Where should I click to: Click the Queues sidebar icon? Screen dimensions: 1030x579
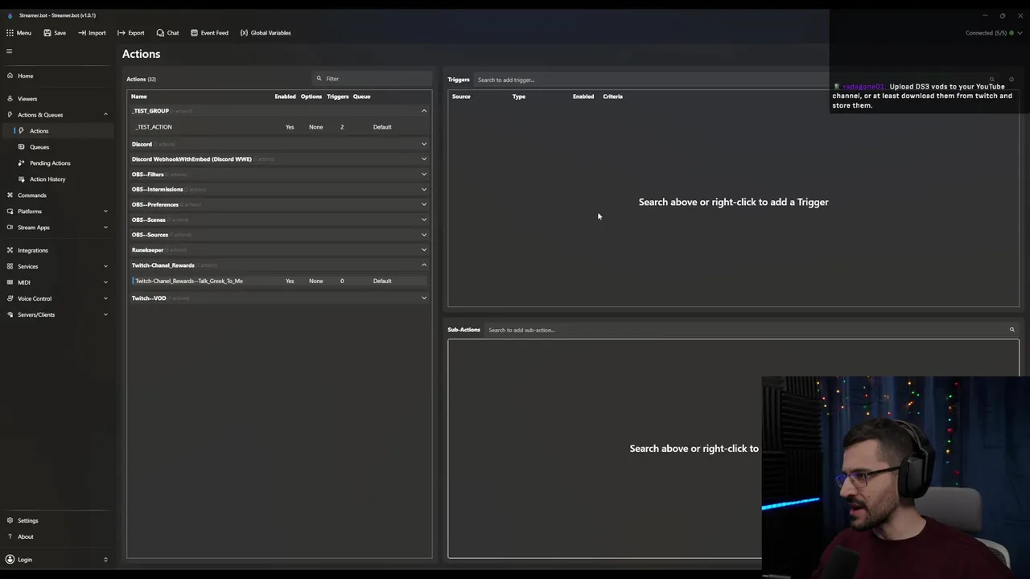[22, 147]
